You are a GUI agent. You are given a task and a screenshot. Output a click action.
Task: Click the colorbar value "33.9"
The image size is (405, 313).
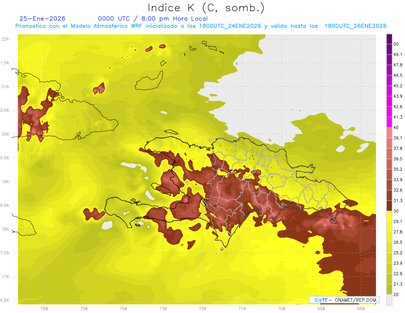click(398, 180)
